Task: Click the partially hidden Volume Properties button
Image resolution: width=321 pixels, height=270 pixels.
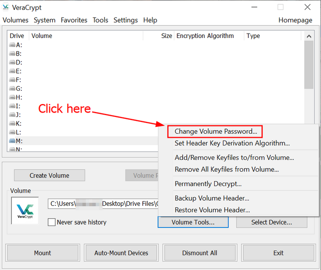Action: (x=142, y=175)
